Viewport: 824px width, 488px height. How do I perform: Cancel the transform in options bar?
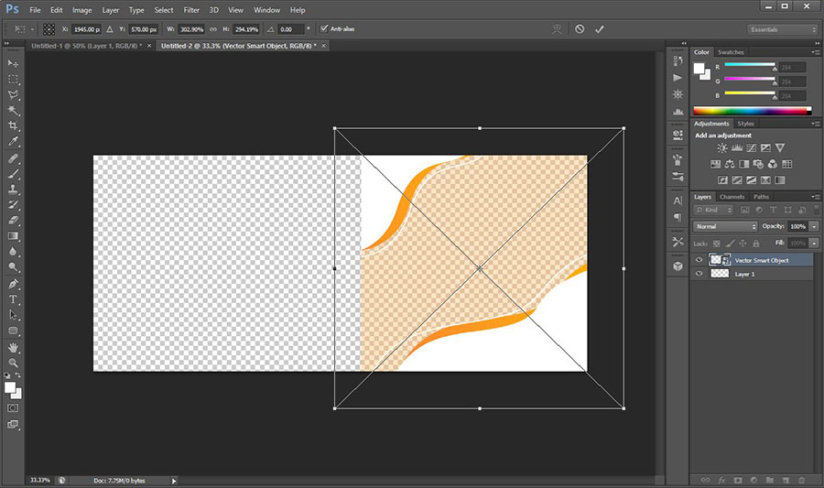click(x=579, y=29)
